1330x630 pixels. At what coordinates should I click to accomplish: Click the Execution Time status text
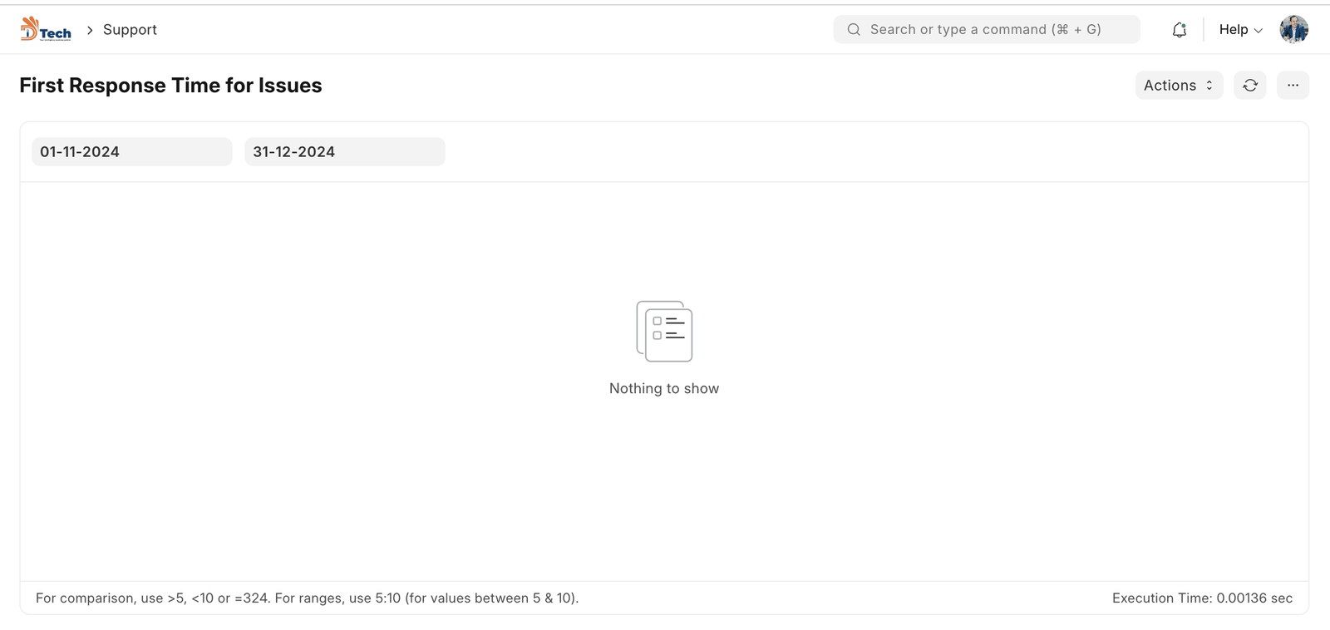click(x=1202, y=598)
